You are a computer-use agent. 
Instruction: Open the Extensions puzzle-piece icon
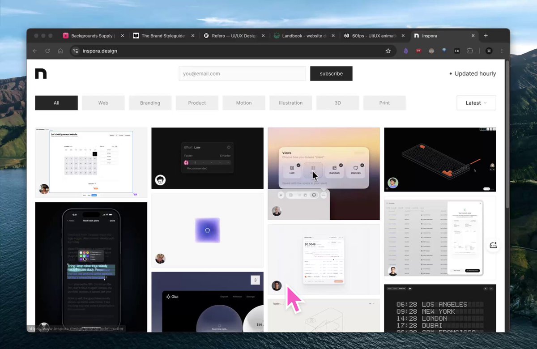click(x=470, y=51)
